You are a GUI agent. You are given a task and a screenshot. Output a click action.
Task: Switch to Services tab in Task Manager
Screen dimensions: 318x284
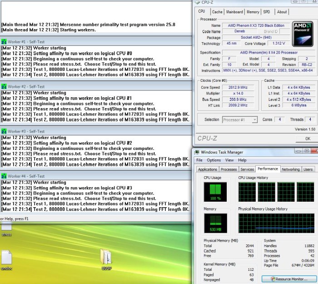click(x=247, y=169)
